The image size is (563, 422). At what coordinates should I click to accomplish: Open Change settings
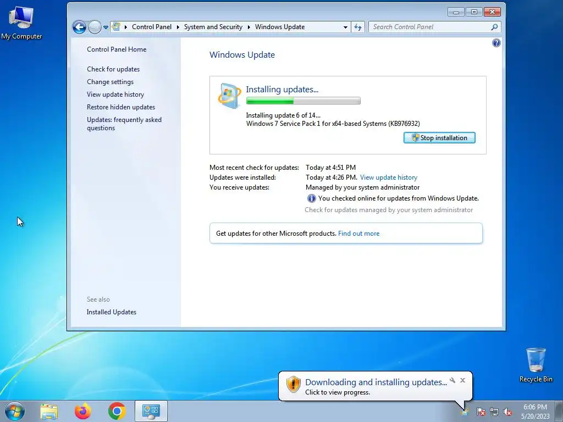[110, 82]
